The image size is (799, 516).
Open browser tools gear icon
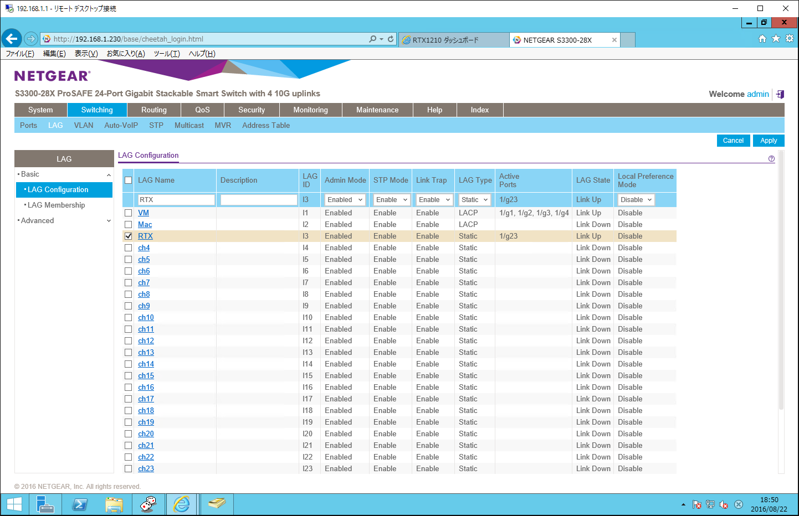[790, 38]
